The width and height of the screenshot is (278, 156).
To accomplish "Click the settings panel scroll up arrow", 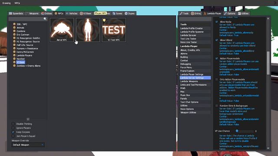I will (268, 19).
